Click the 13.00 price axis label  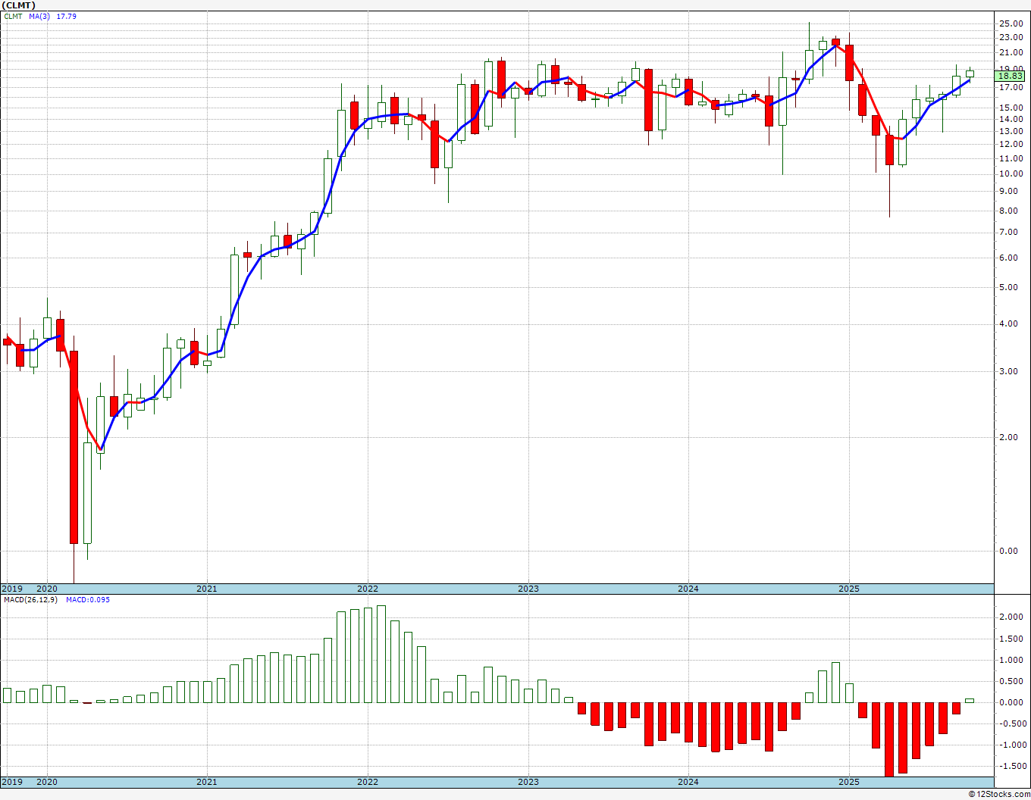[x=1011, y=131]
